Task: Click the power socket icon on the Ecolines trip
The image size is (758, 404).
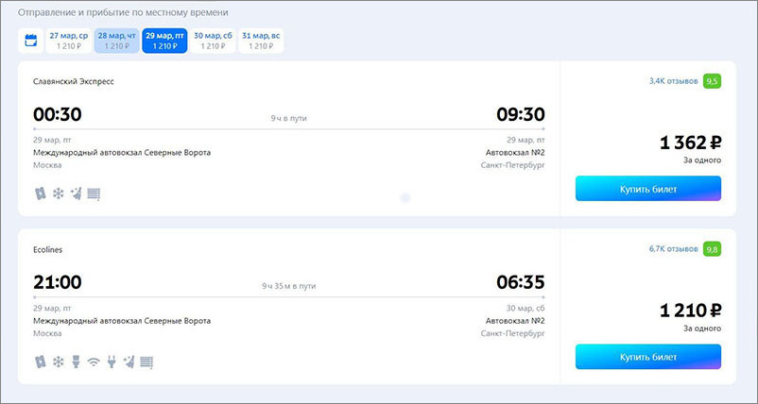Action: [x=112, y=362]
